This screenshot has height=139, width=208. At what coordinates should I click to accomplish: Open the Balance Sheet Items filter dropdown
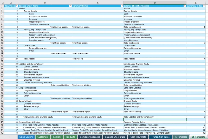coord(70,6)
